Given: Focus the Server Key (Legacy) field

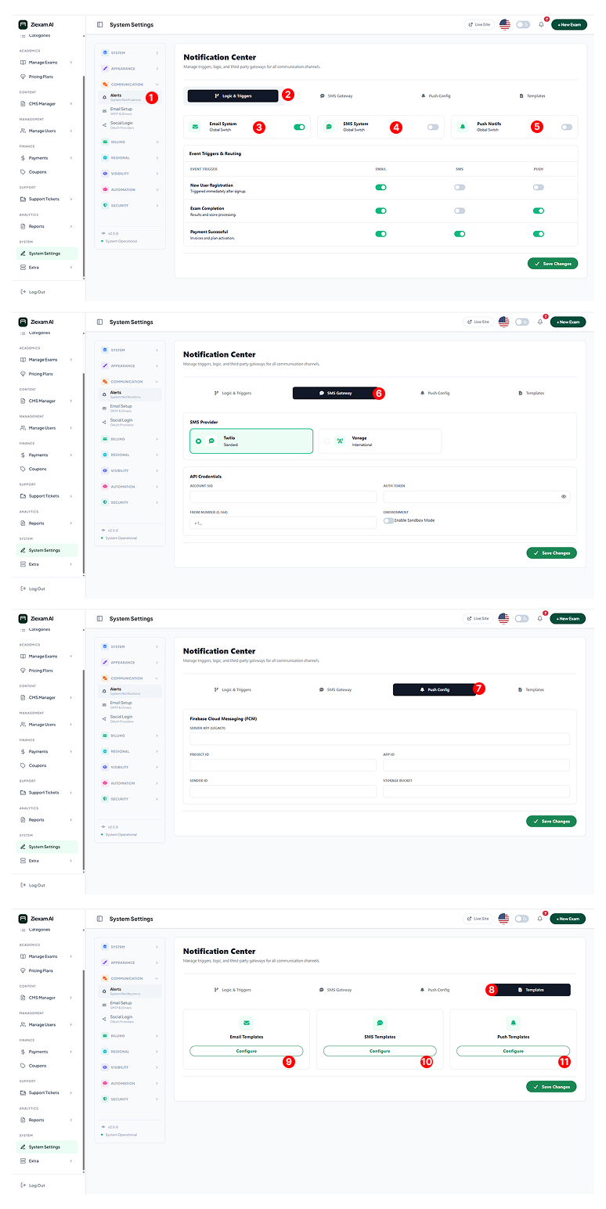Looking at the screenshot, I should coord(380,739).
